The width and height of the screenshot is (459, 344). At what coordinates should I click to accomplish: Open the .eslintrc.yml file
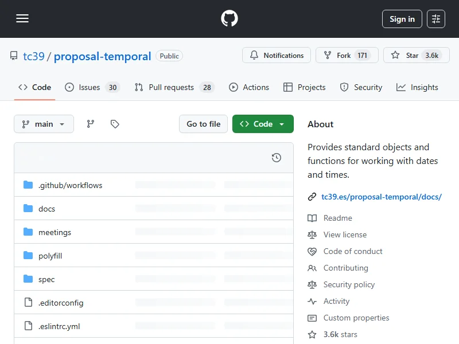coord(59,326)
